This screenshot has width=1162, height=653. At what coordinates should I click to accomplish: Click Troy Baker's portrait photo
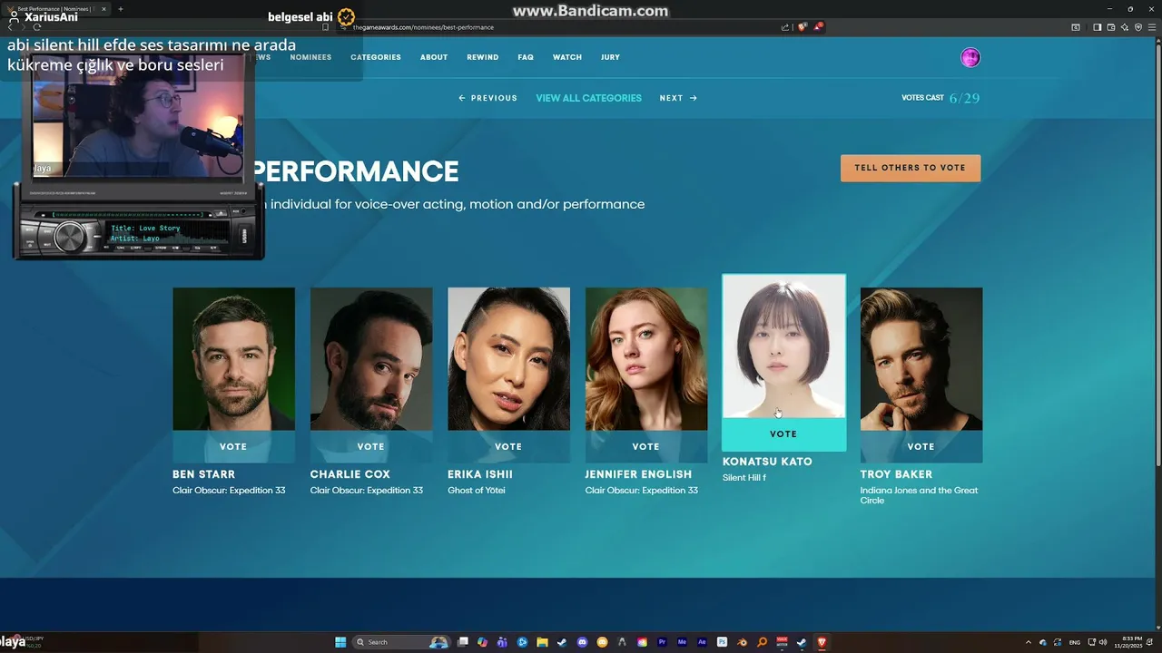click(921, 359)
